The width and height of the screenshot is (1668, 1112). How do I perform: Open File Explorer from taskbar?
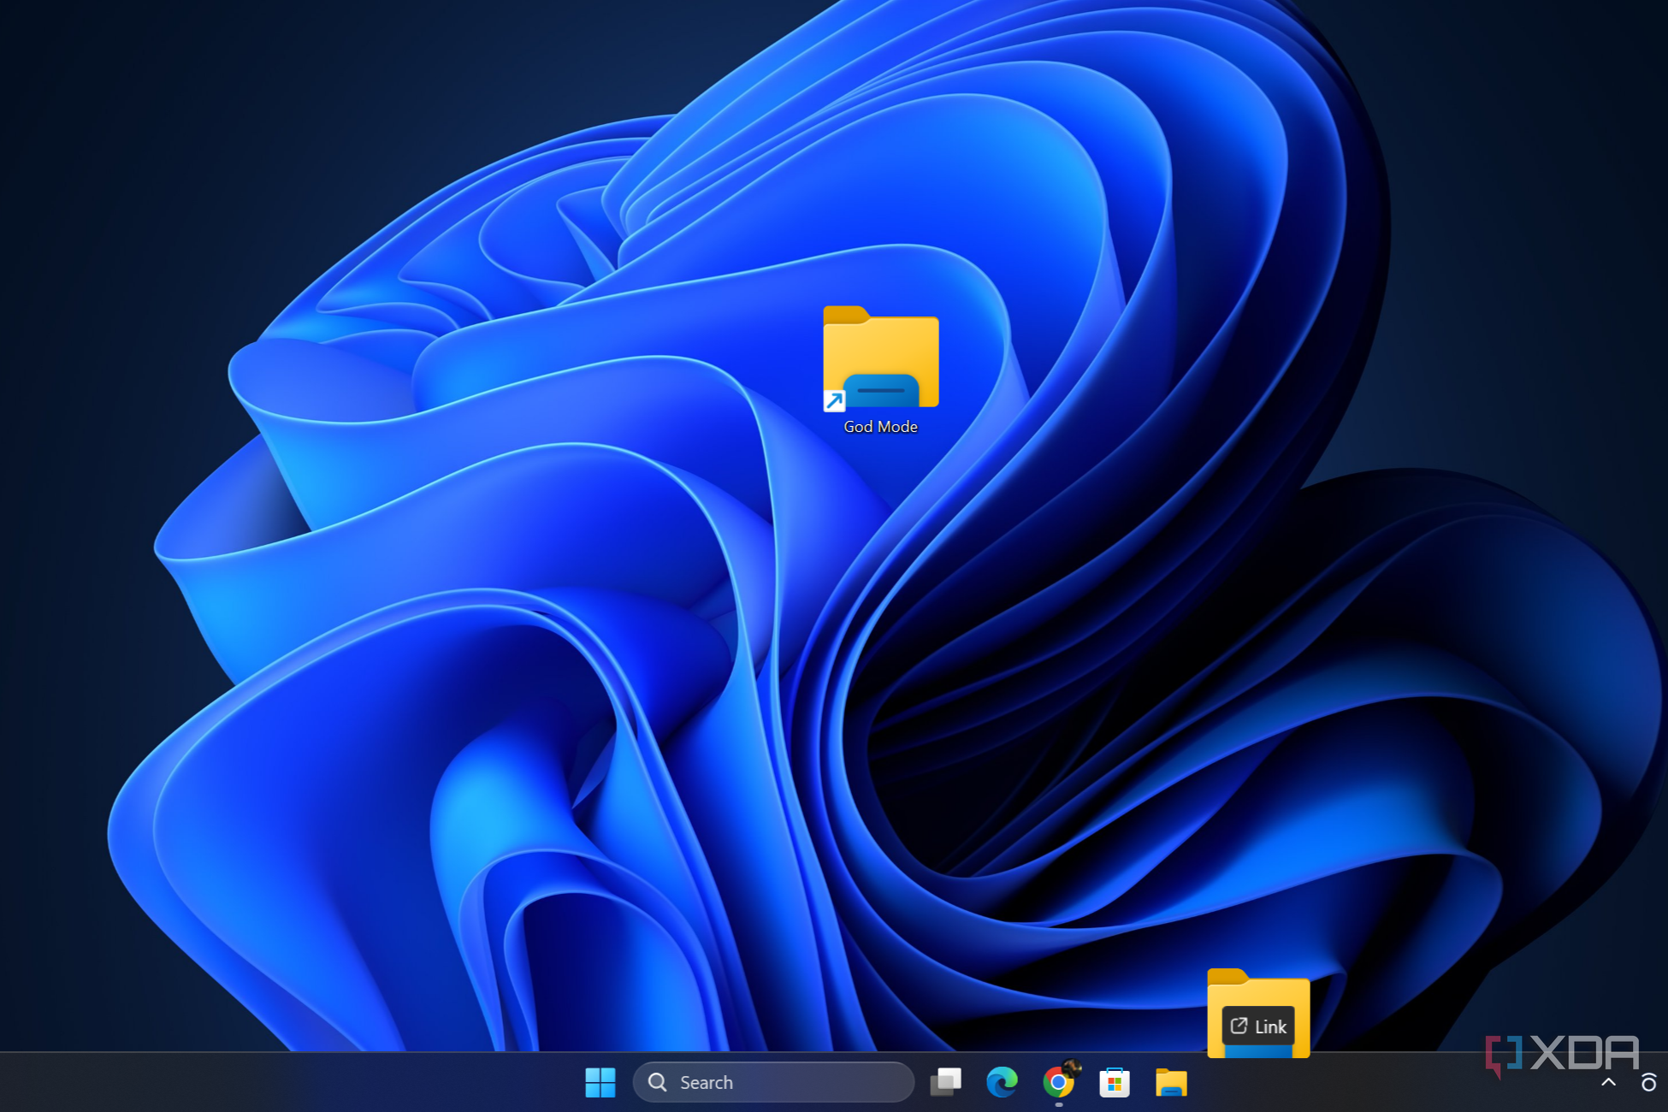(1171, 1082)
